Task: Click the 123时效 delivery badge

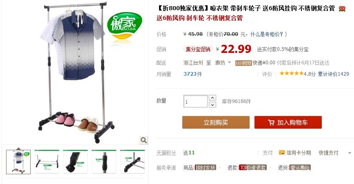Action: point(243,63)
